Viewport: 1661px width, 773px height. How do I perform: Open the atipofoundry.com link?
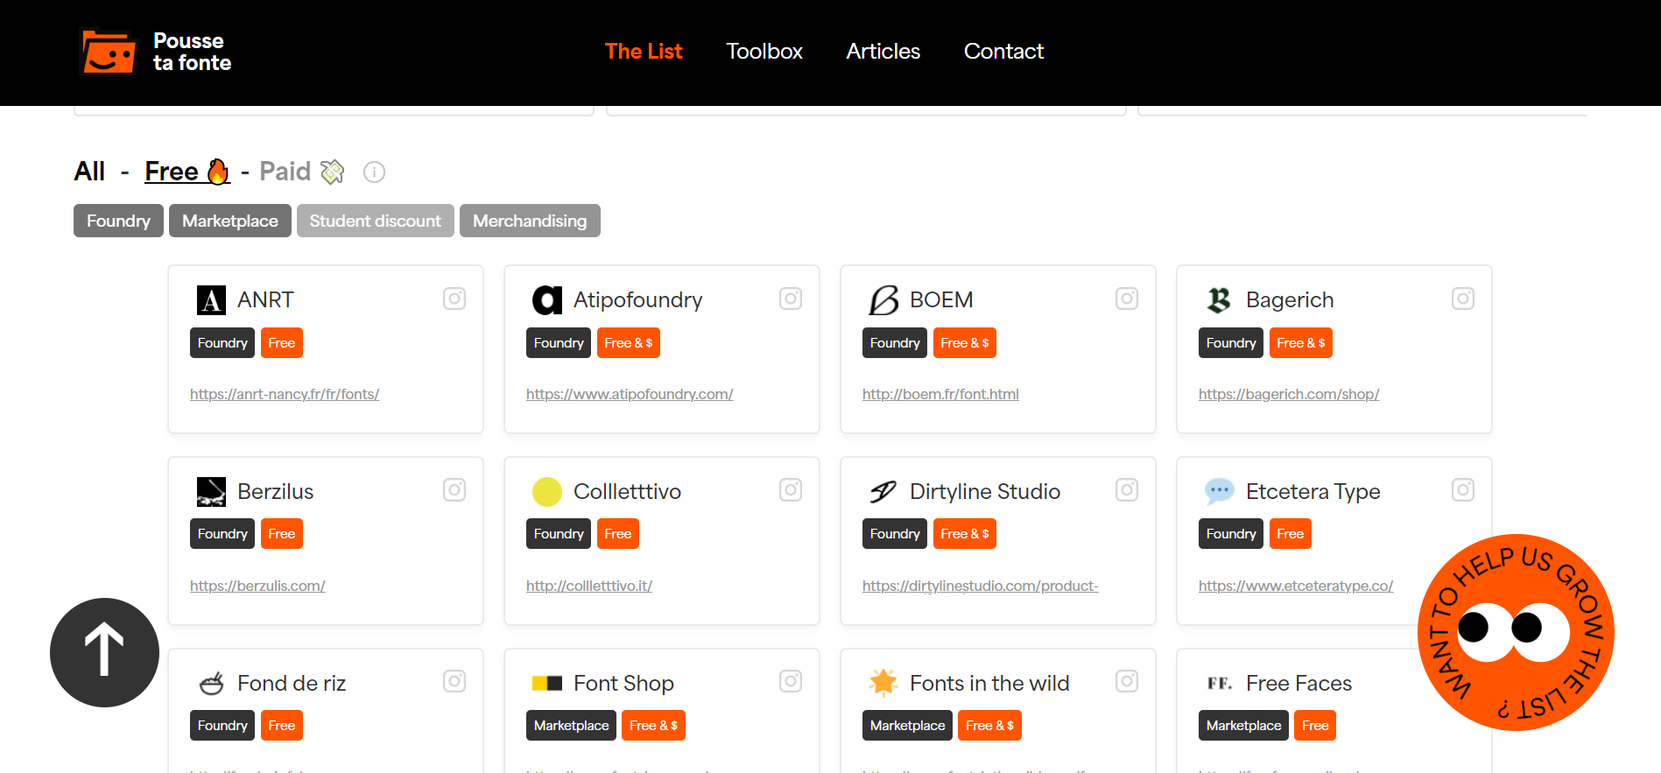tap(630, 394)
